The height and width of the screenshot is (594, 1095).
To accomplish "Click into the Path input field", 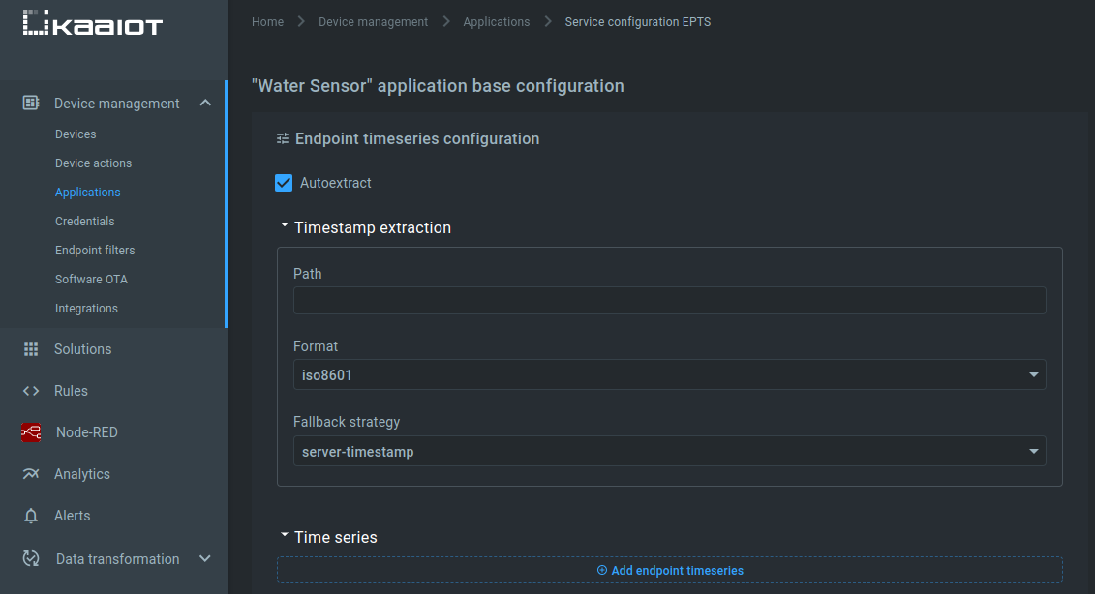I will click(x=670, y=300).
